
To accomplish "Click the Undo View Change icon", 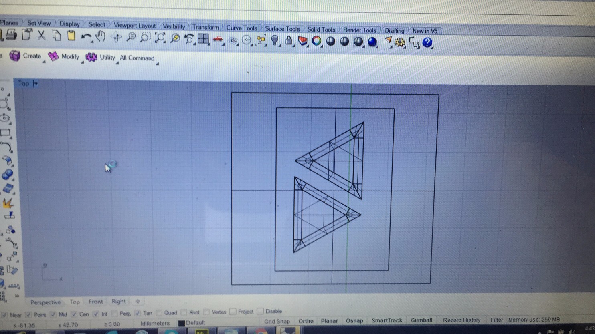I will (x=189, y=39).
